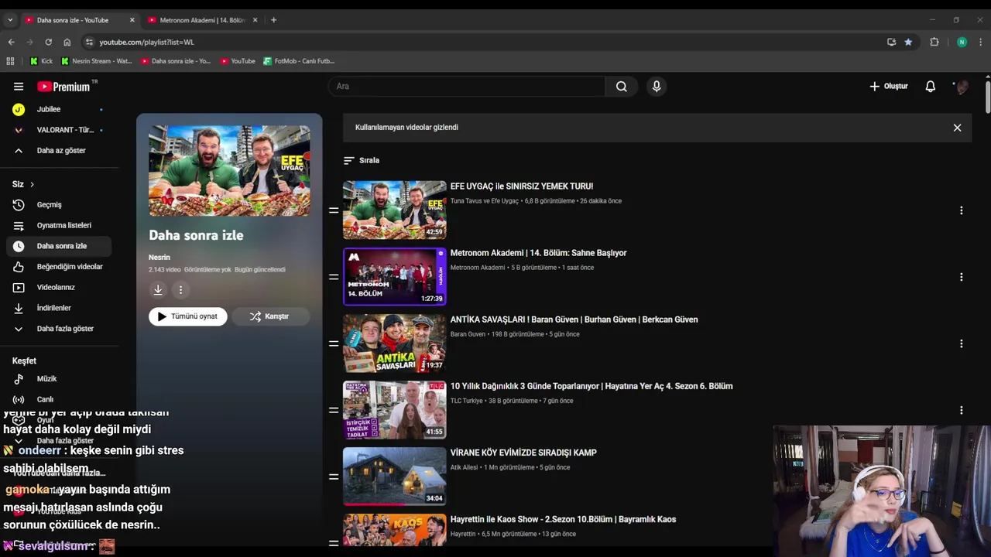This screenshot has height=557, width=991.
Task: Grab the reorder handle of EFE UYGAÇ video
Action: coord(334,210)
